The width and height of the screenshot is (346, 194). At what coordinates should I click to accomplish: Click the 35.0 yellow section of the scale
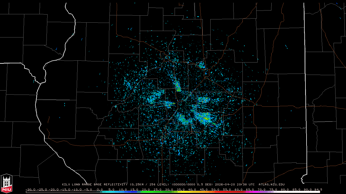click(x=181, y=192)
